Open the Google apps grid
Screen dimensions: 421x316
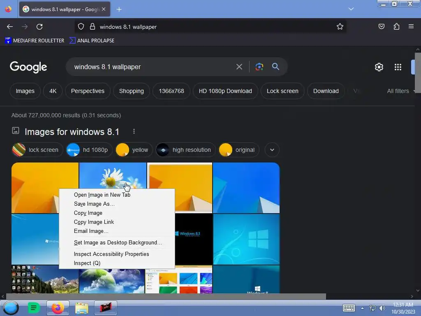398,67
